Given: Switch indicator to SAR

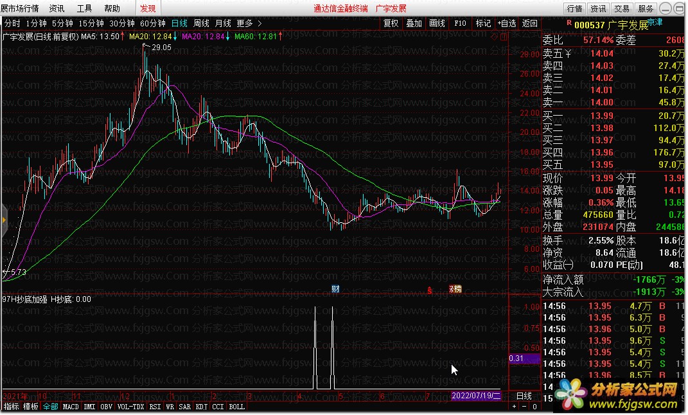Looking at the screenshot, I should click(x=185, y=407).
